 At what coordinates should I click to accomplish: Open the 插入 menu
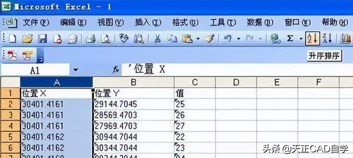148,22
